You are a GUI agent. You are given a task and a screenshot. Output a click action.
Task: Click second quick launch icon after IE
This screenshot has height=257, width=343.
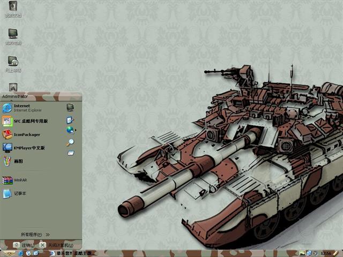(x=28, y=253)
